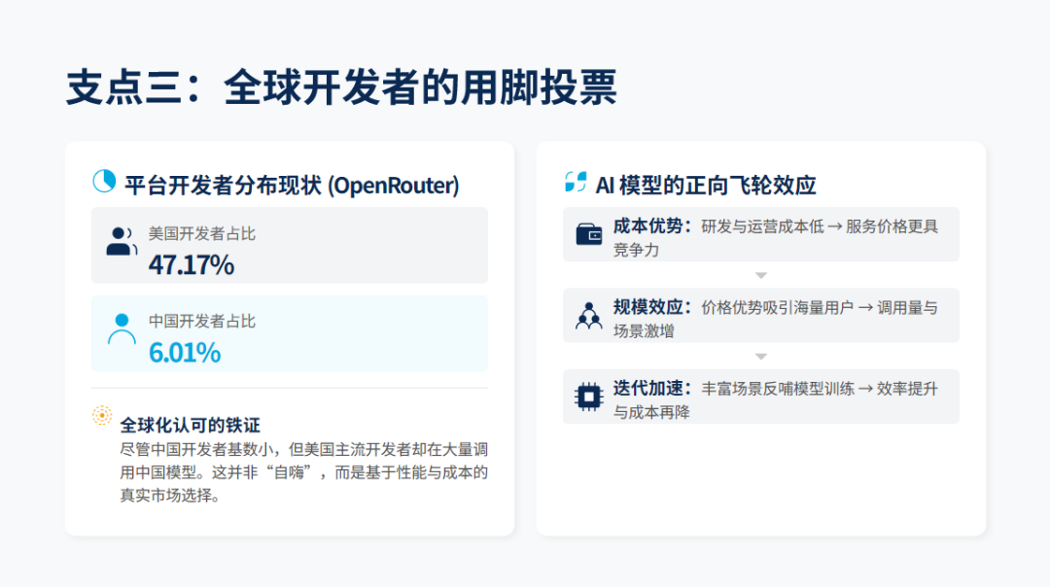
Task: Click the AI 模型的正向飞轮效应 heading
Action: coord(705,185)
